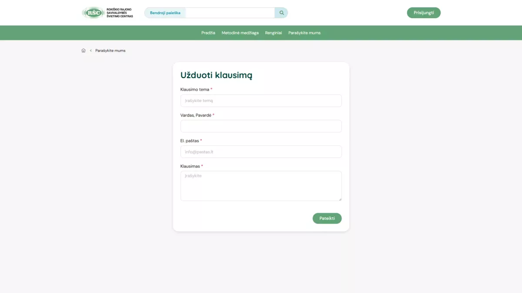
Task: Focus the Vardas, Pavardė input field
Action: [261, 126]
